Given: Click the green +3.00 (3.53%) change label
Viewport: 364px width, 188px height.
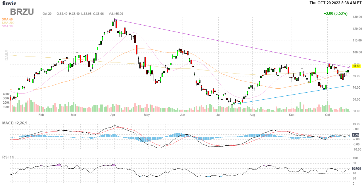Looking at the screenshot, I should [335, 13].
